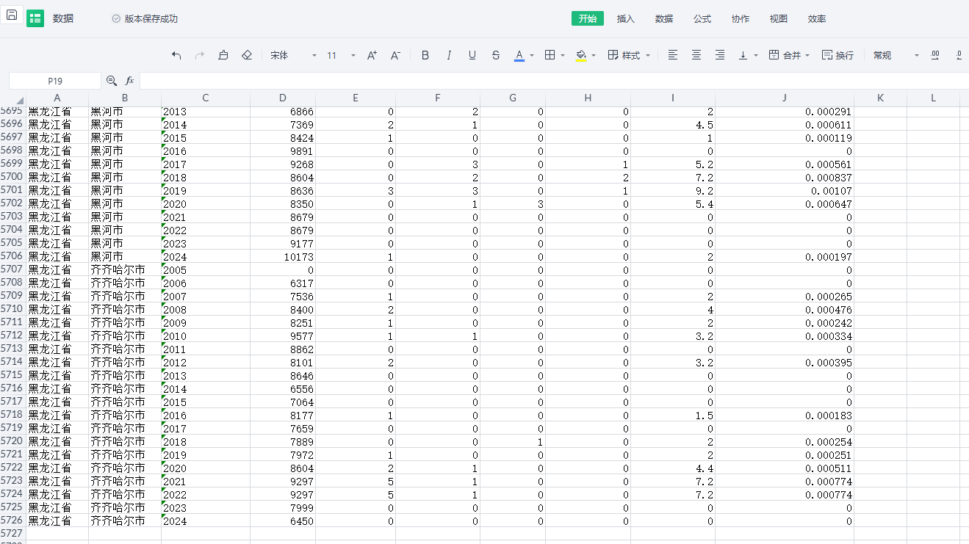Select column A header
969x544 pixels.
tap(57, 98)
